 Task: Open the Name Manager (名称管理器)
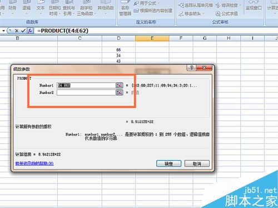coord(125,8)
